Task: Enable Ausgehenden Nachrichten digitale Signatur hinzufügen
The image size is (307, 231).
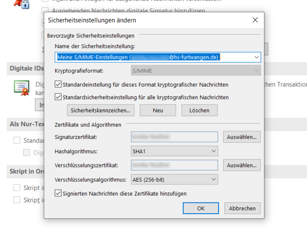Action: [x=45, y=11]
